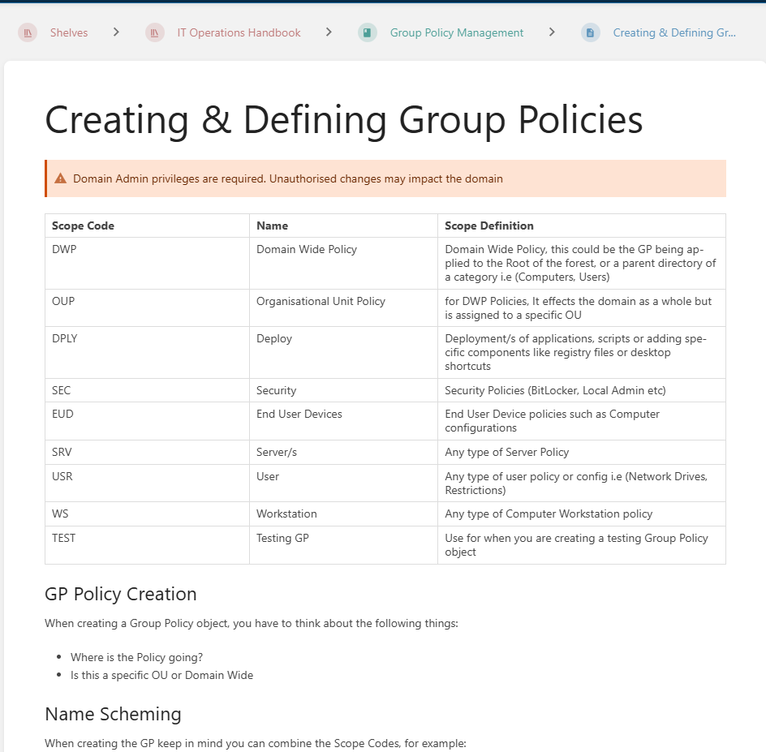Click the warning triangle icon in the alert
The height and width of the screenshot is (752, 766).
click(61, 178)
